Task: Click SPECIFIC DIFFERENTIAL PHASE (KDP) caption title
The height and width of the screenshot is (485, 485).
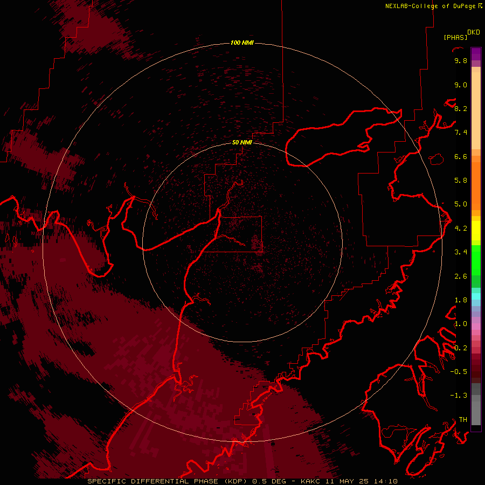Action: pyautogui.click(x=168, y=481)
